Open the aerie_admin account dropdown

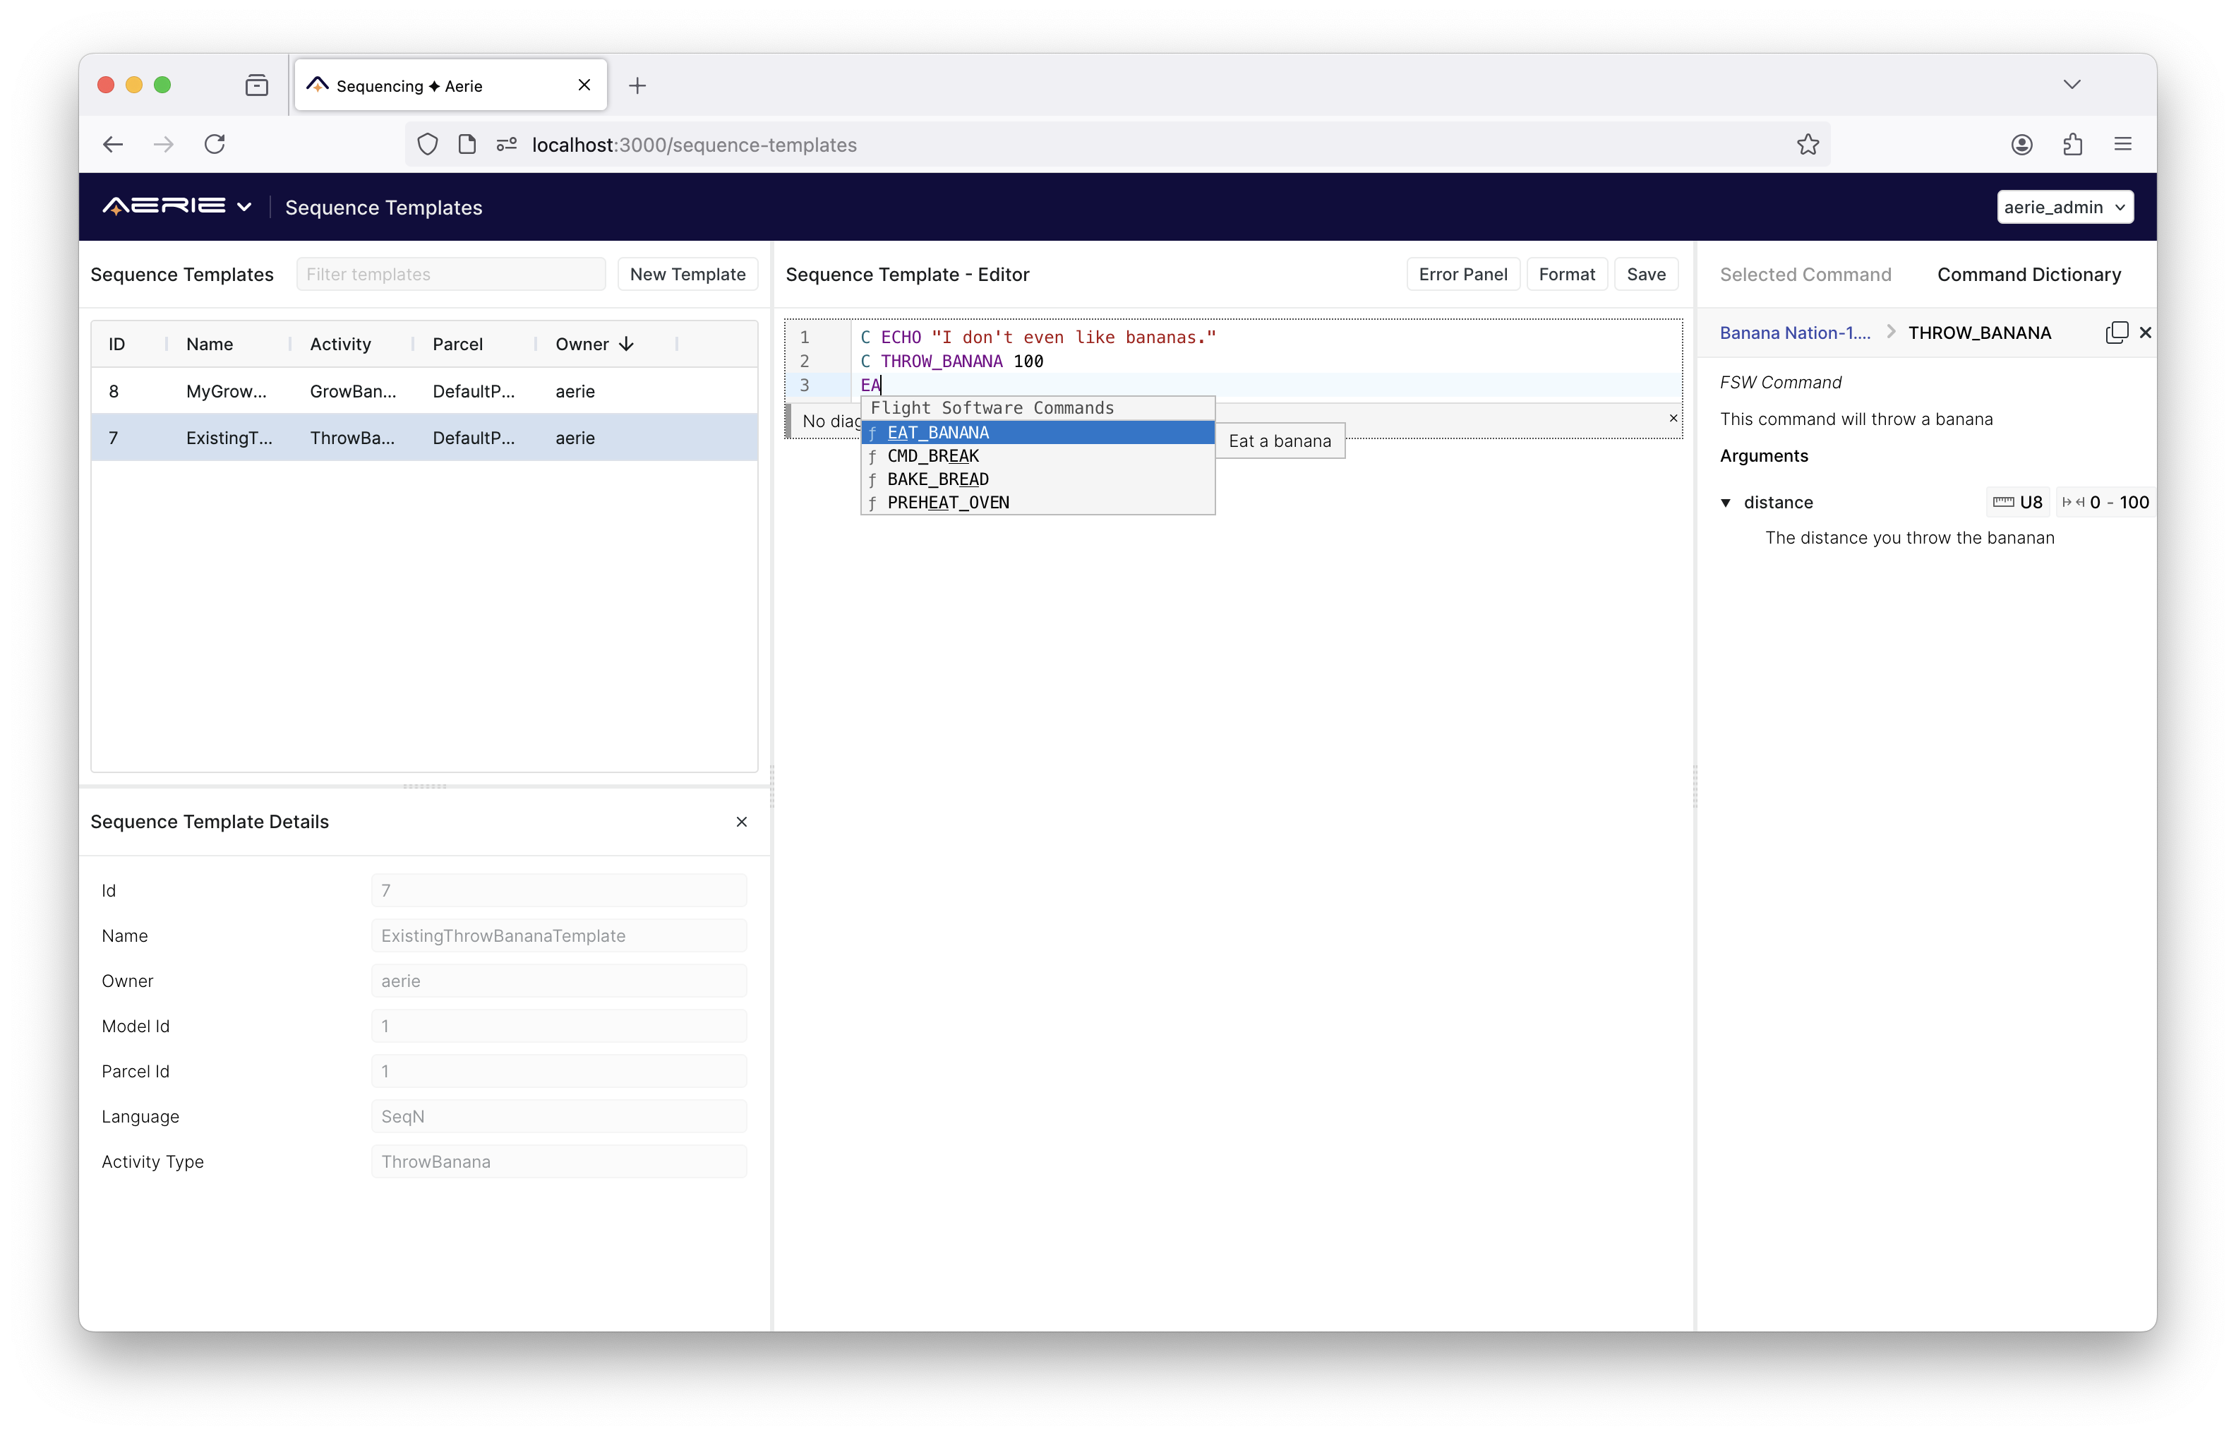(x=2064, y=206)
